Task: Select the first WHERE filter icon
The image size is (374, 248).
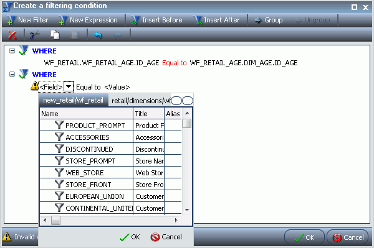Action: [x=24, y=50]
